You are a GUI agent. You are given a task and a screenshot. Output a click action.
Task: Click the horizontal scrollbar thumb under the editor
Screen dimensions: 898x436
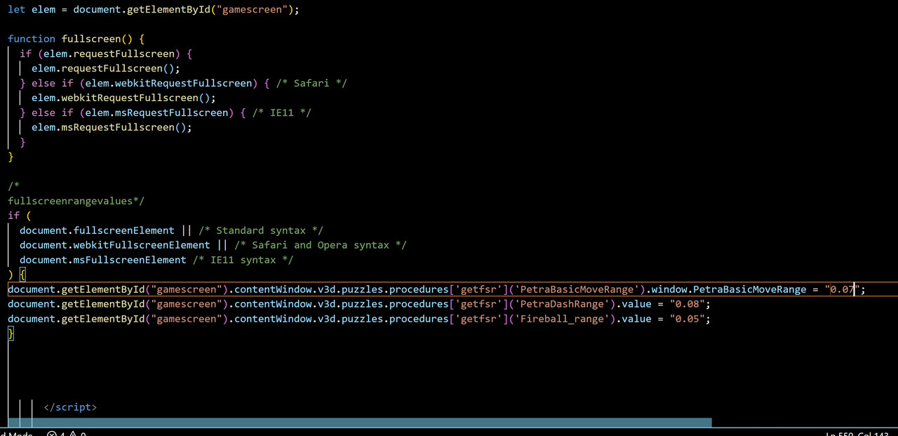(x=359, y=423)
